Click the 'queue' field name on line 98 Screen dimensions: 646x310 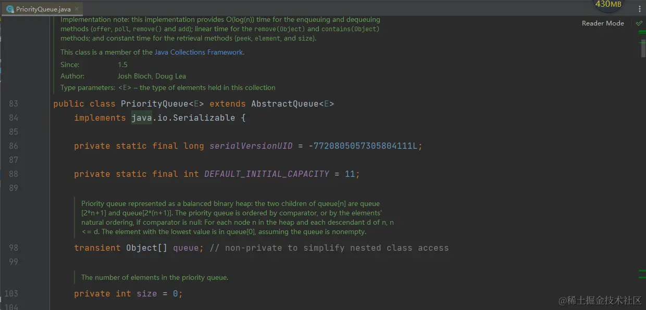(186, 248)
